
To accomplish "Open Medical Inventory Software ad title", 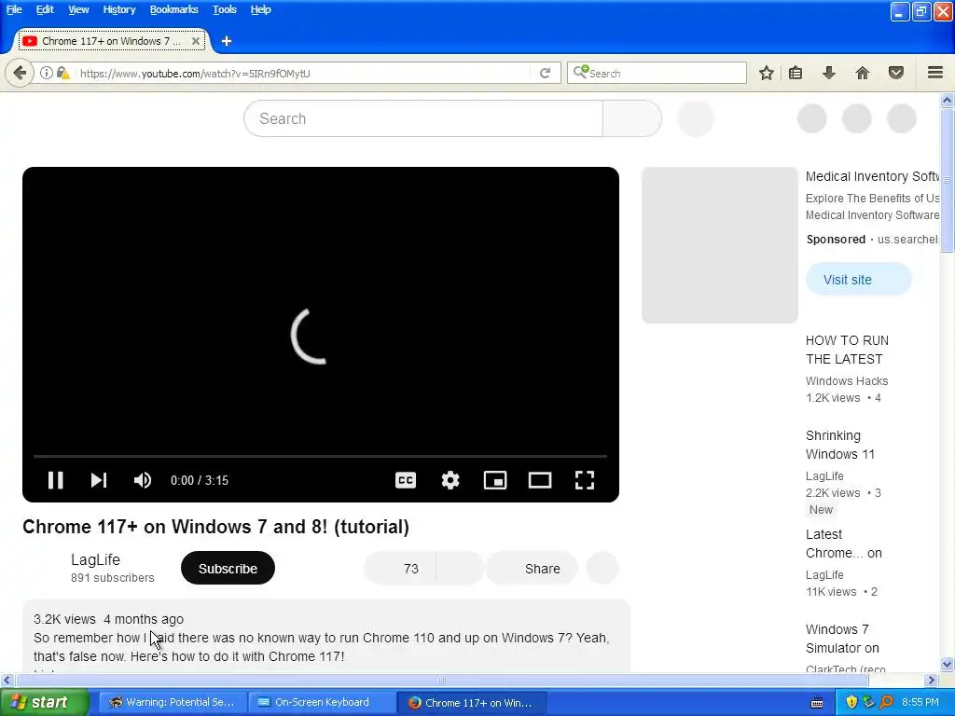I will coord(872,176).
